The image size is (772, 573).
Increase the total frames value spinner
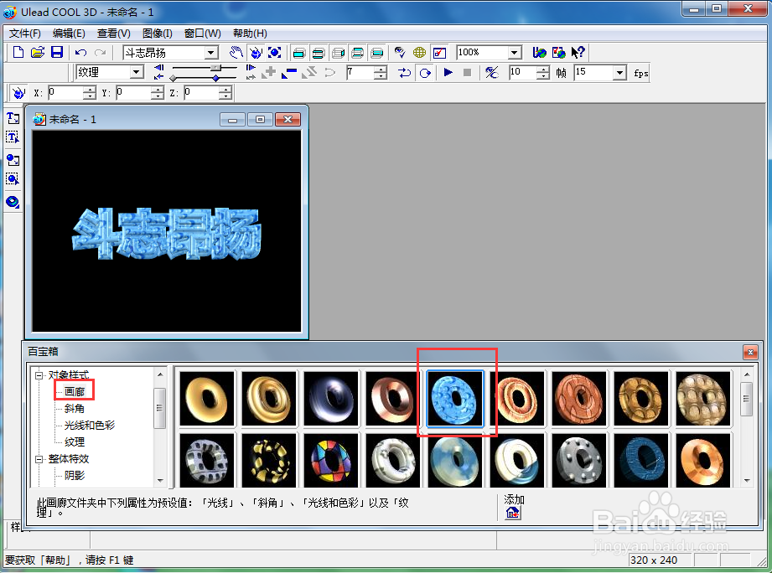point(542,70)
